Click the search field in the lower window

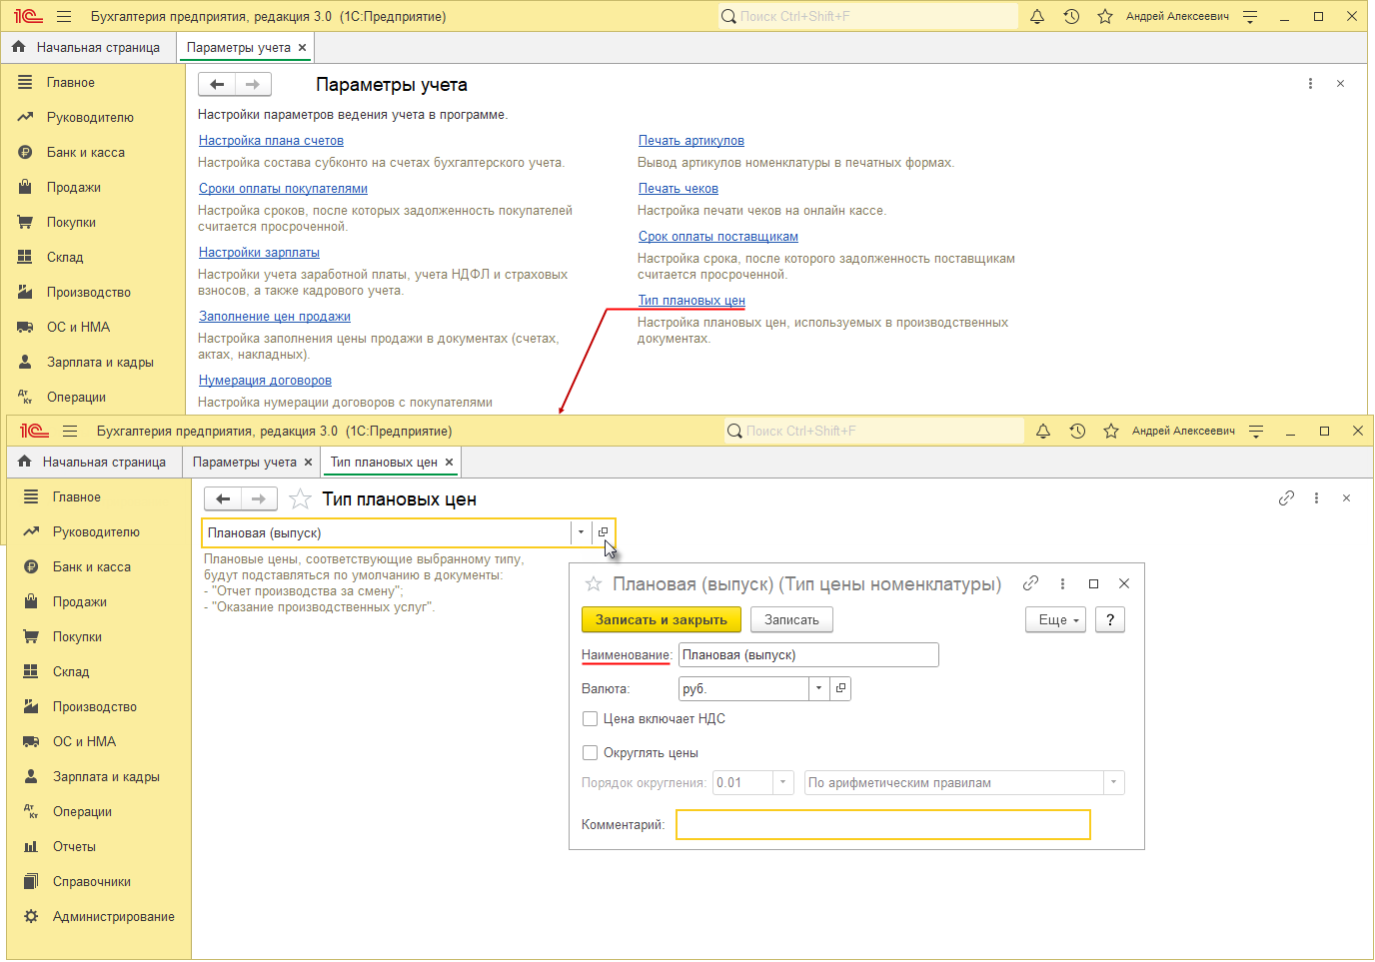[x=874, y=431]
